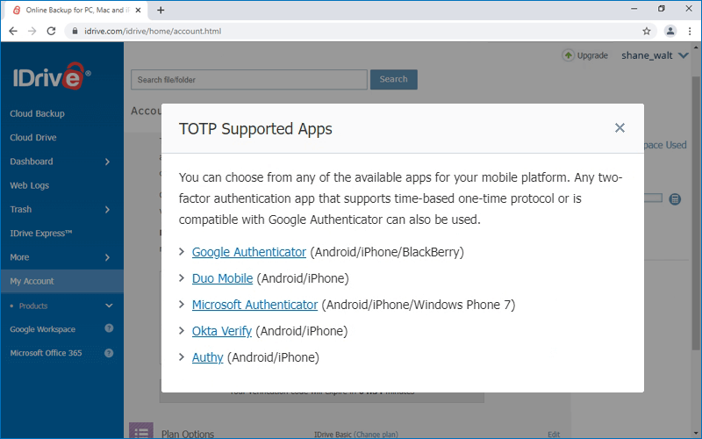
Task: Close the TOTP Supported Apps dialog
Action: pyautogui.click(x=620, y=128)
